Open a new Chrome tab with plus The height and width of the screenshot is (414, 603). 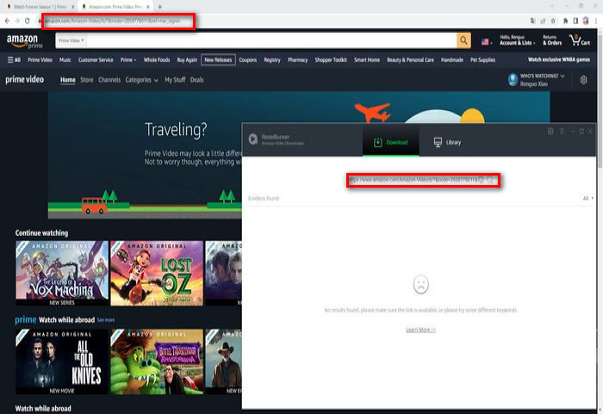[160, 7]
